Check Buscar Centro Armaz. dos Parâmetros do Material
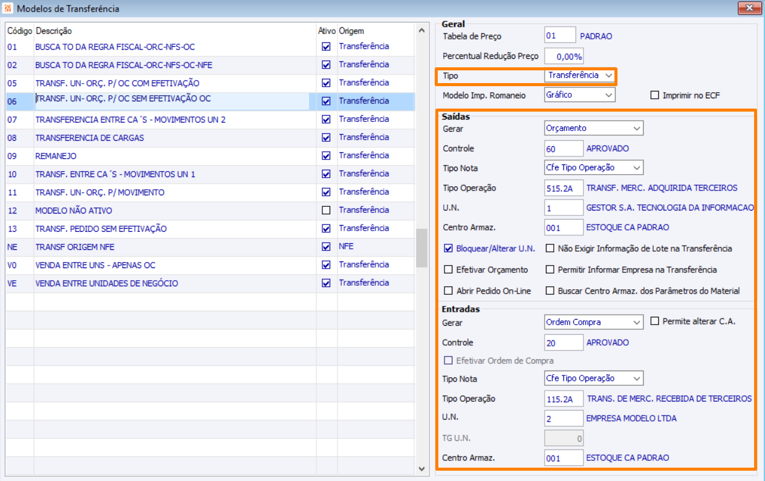Viewport: 765px width, 481px height. click(550, 291)
